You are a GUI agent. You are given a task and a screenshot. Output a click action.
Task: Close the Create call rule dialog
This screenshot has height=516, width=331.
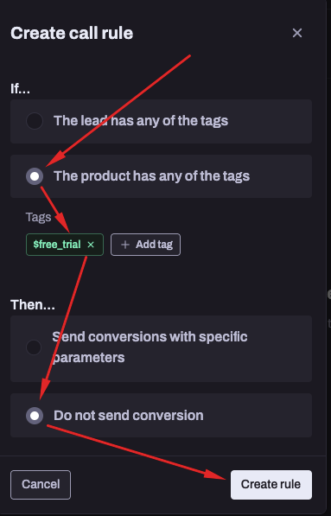297,33
